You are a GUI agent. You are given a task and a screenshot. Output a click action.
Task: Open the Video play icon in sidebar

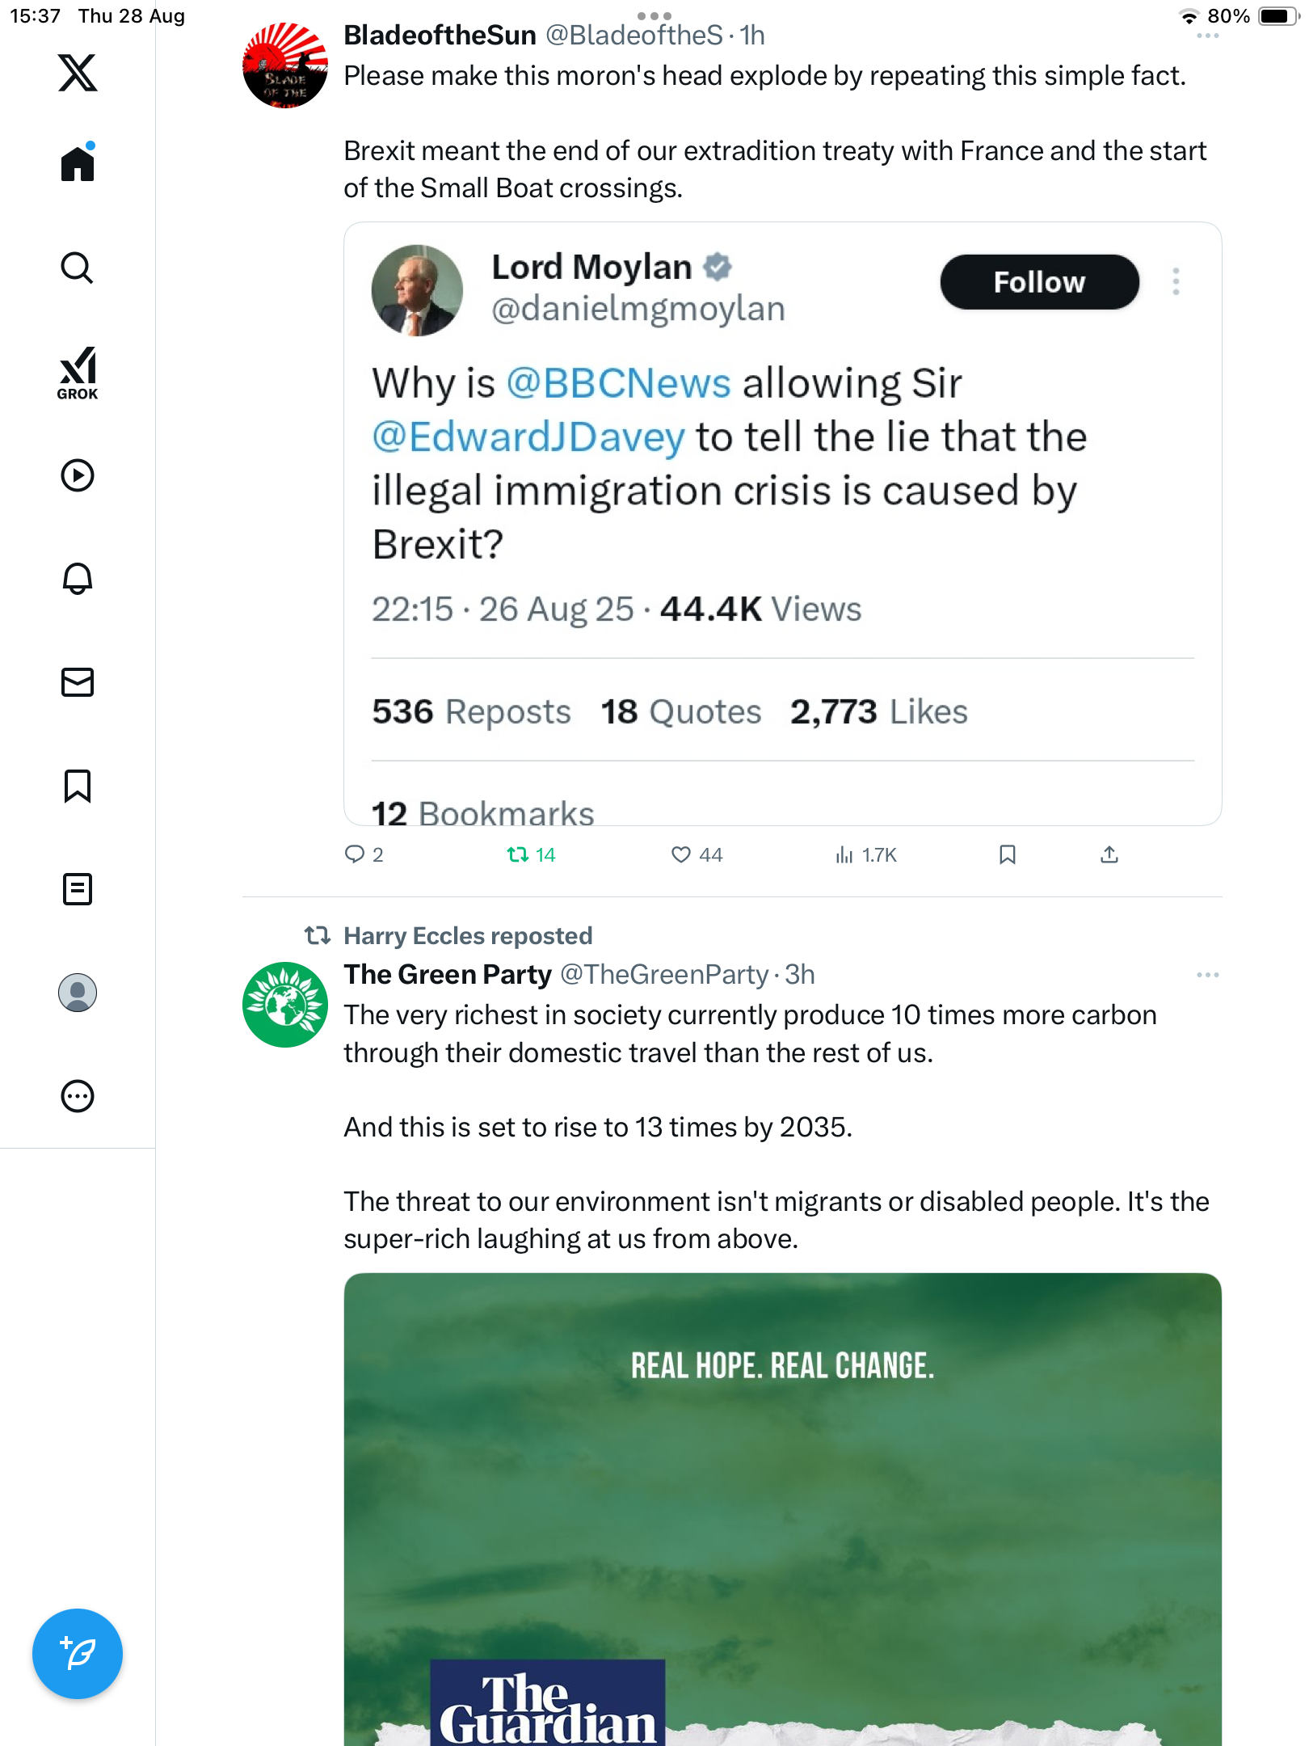pyautogui.click(x=78, y=475)
